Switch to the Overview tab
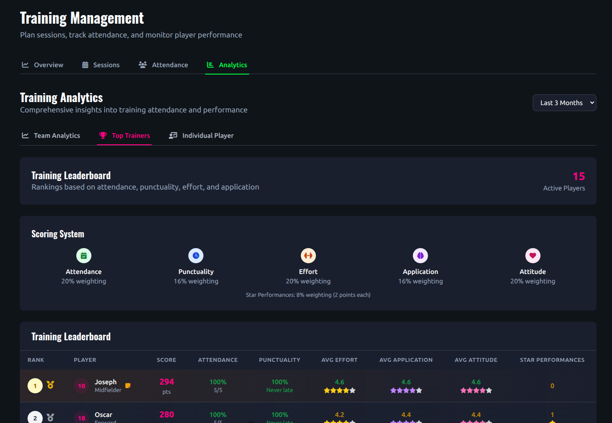The width and height of the screenshot is (612, 423). pos(43,65)
